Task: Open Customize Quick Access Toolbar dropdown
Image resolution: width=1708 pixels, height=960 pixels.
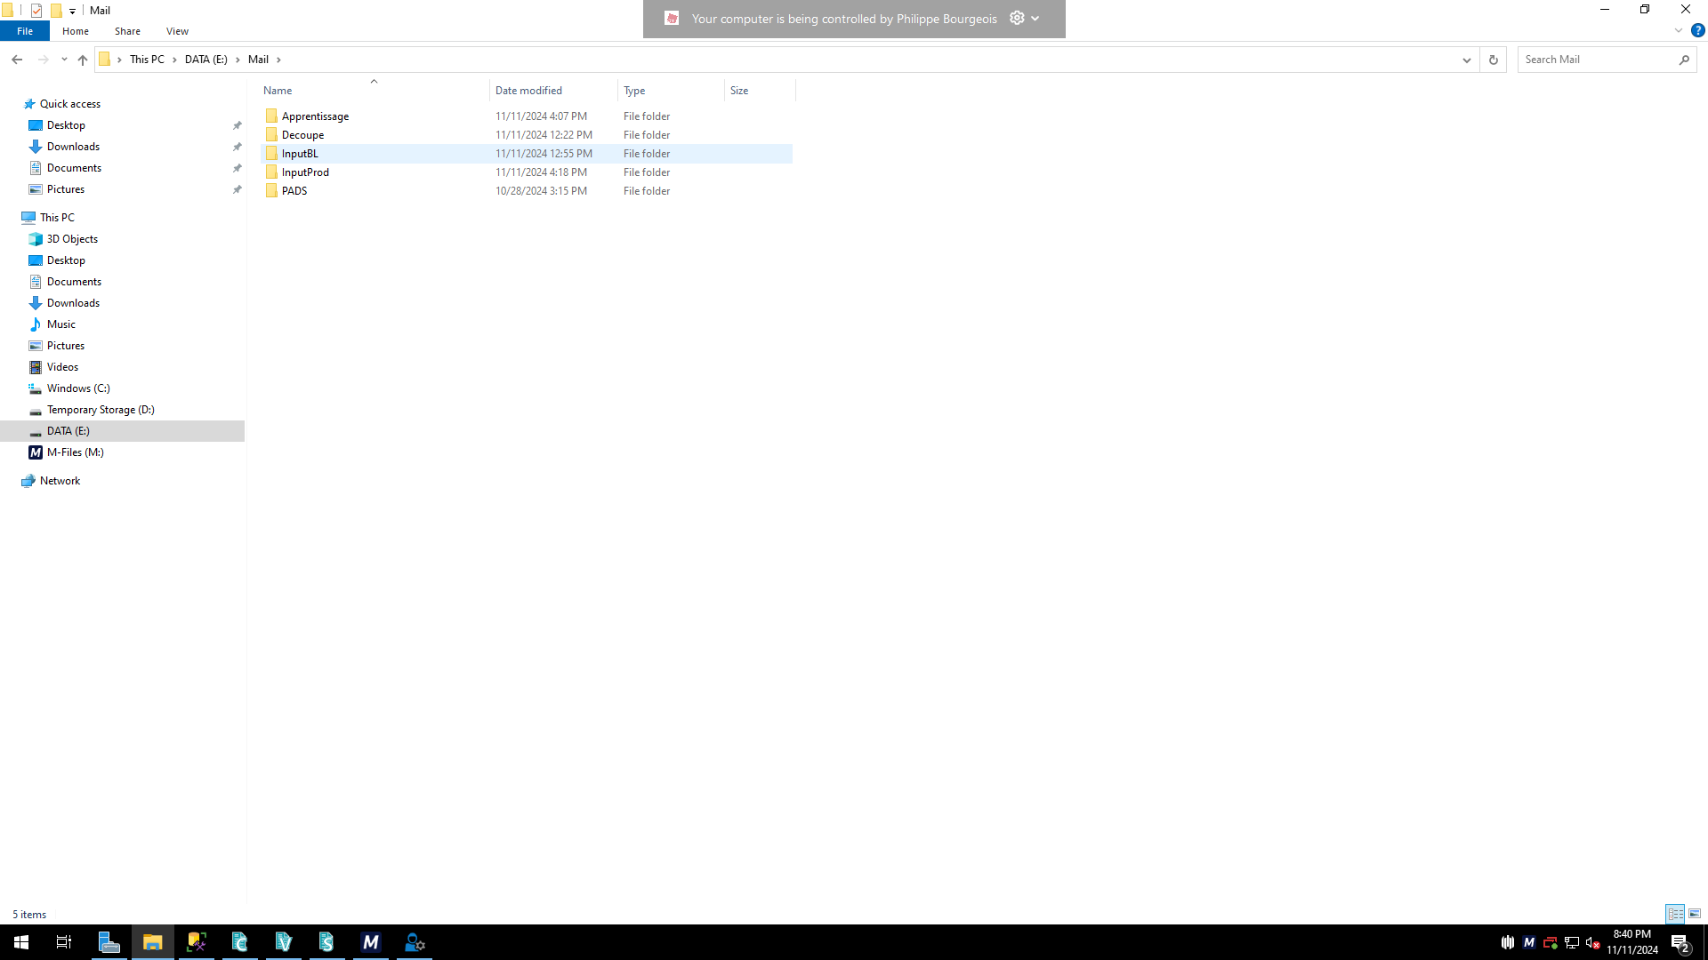Action: (72, 11)
